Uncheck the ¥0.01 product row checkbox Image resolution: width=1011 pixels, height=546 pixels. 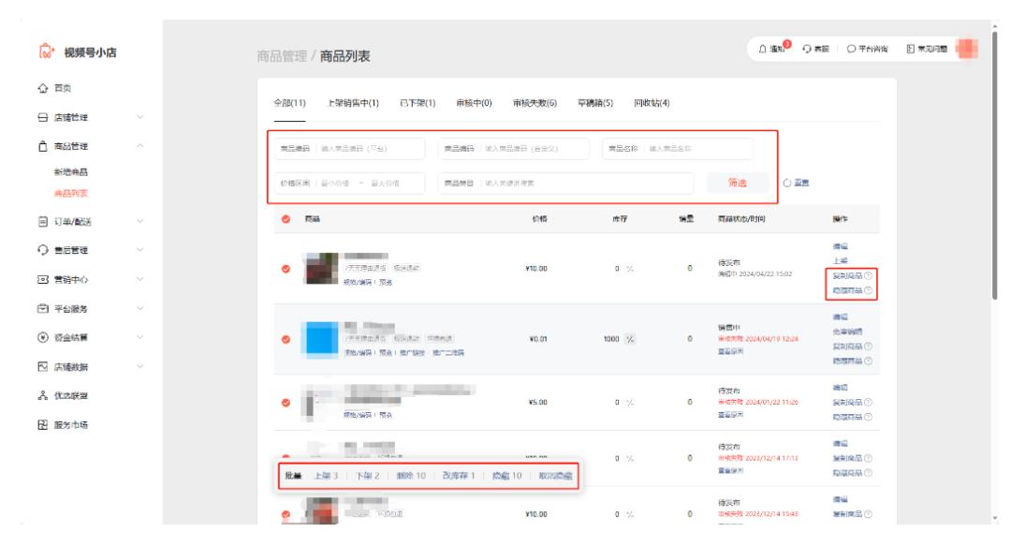point(285,339)
